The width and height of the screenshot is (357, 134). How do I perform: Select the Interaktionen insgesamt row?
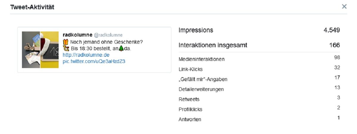259,45
